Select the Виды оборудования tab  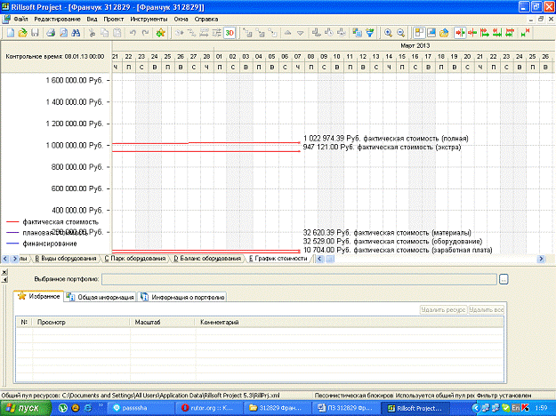click(65, 259)
